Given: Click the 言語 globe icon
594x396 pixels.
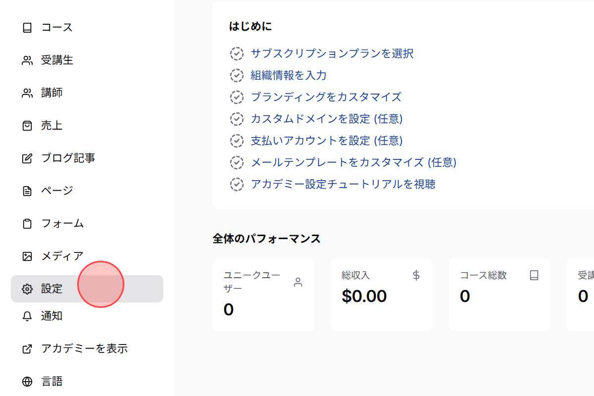Looking at the screenshot, I should pos(26,381).
